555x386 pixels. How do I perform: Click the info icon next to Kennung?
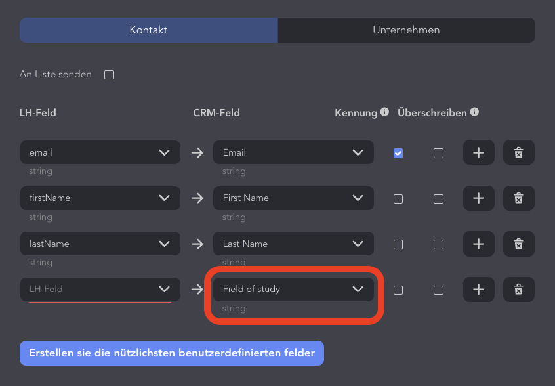384,112
